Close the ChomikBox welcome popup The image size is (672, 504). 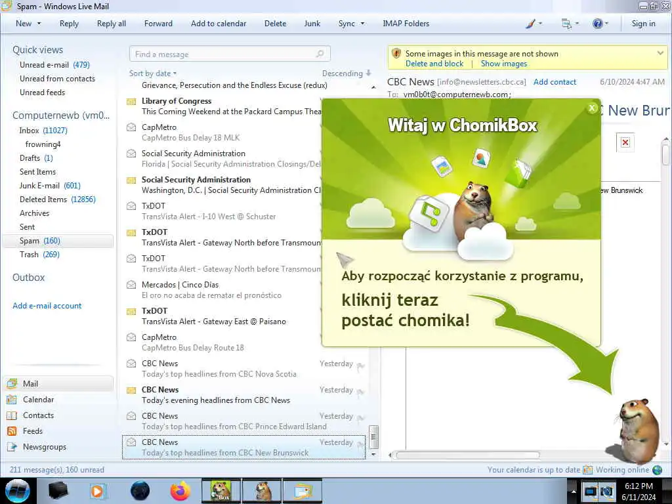592,108
